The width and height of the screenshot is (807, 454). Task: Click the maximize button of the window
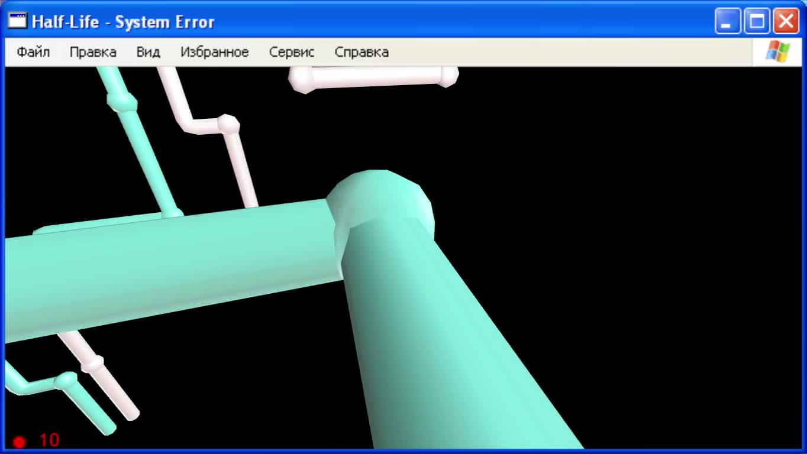[757, 21]
